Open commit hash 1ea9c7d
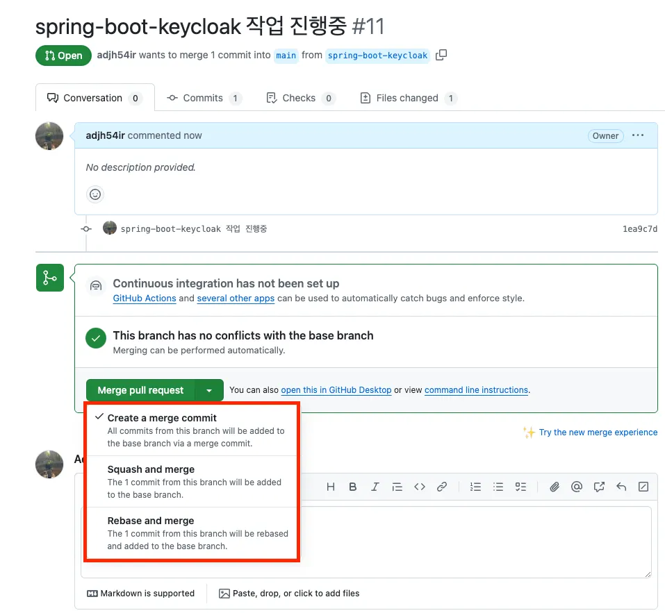This screenshot has height=613, width=665. click(x=639, y=229)
